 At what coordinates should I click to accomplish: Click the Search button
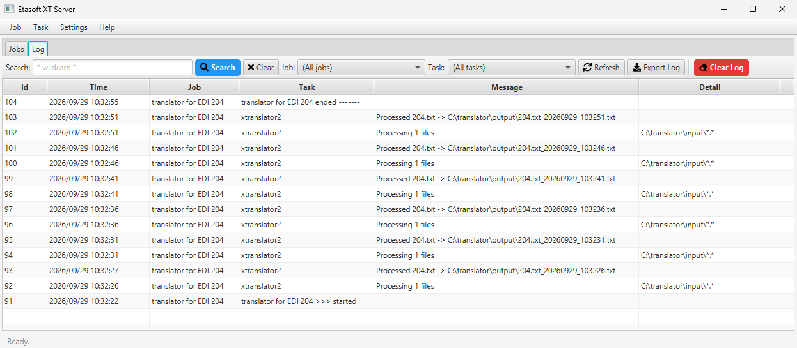(x=217, y=68)
